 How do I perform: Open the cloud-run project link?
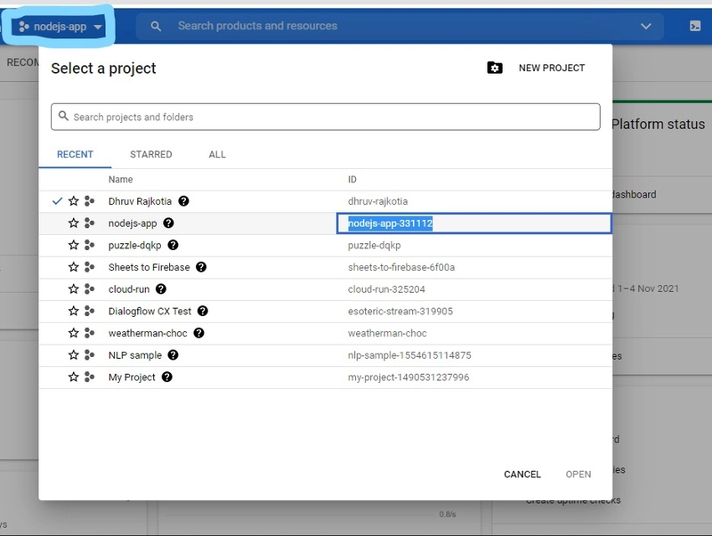tap(129, 289)
